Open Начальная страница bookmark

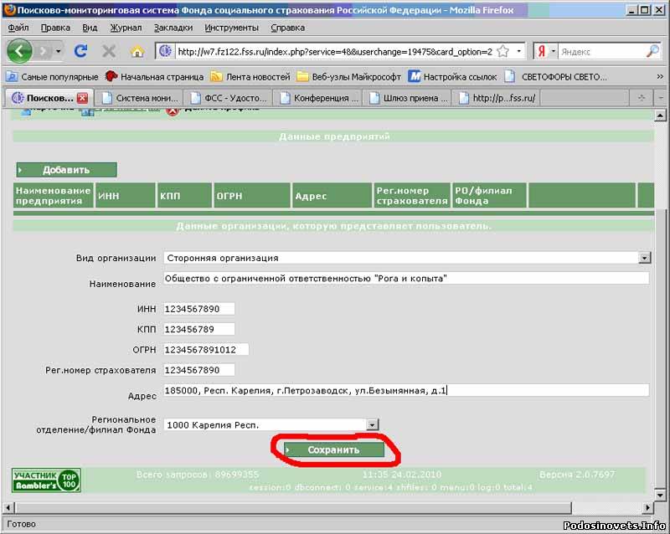pos(154,77)
